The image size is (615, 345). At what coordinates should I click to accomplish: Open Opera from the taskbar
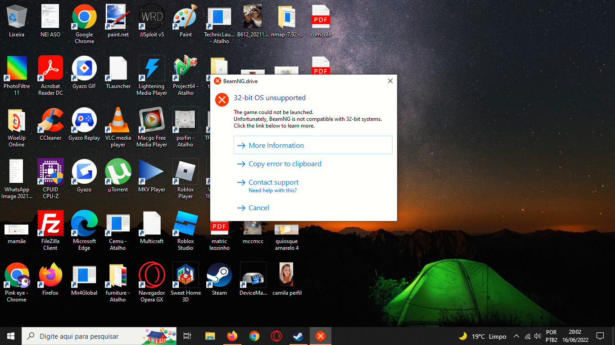276,336
